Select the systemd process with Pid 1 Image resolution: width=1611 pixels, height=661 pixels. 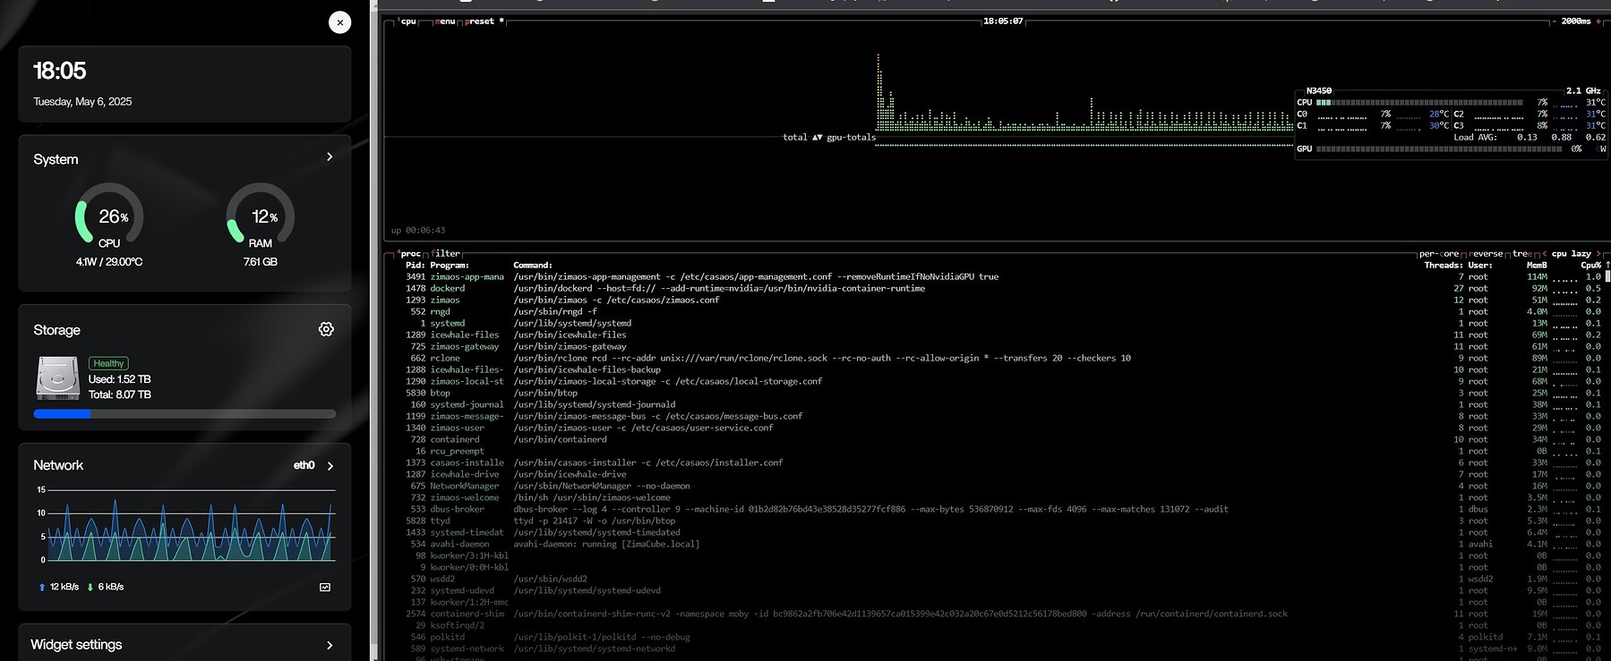click(x=996, y=324)
